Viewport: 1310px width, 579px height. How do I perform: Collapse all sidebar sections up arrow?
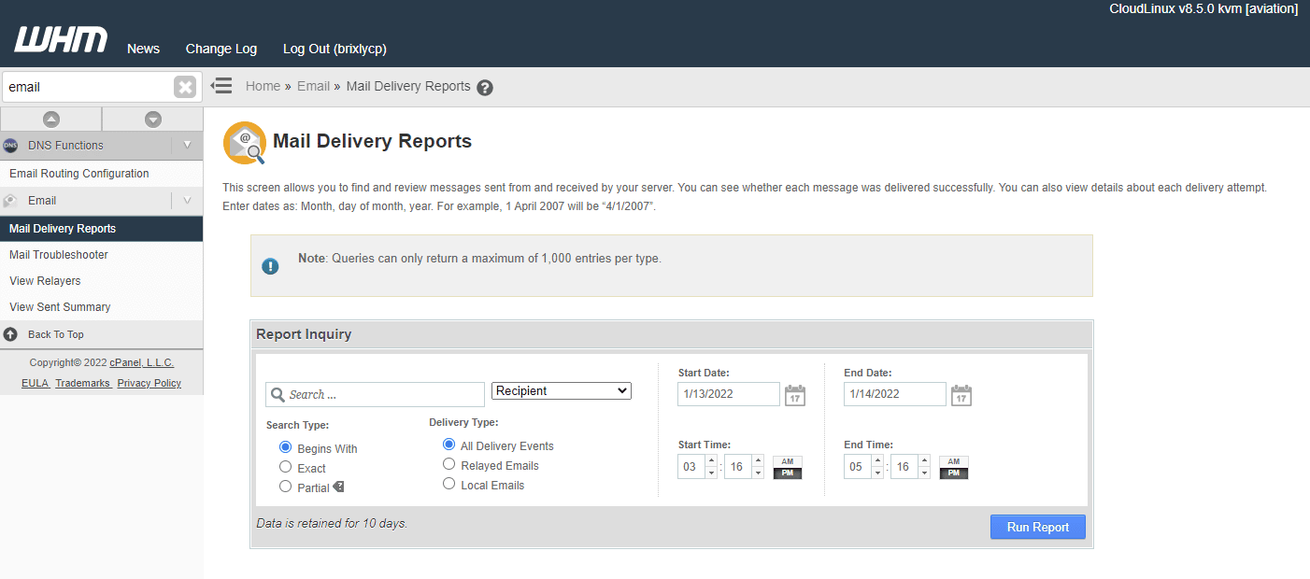51,120
